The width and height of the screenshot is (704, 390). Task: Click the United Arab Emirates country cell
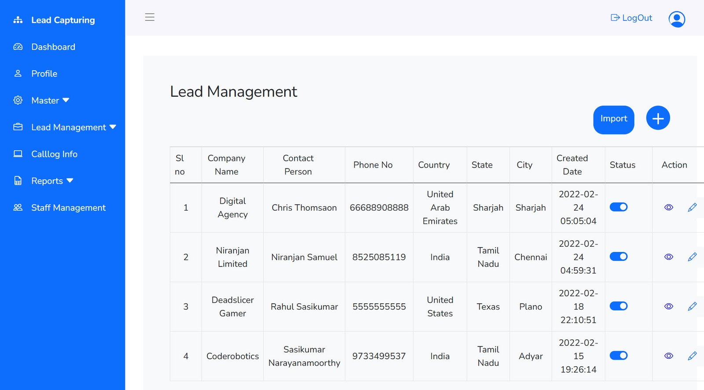click(440, 208)
